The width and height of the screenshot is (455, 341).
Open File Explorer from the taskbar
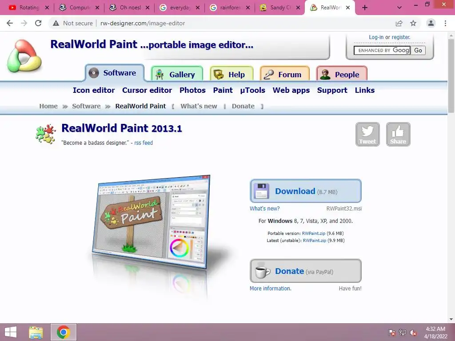coord(36,332)
